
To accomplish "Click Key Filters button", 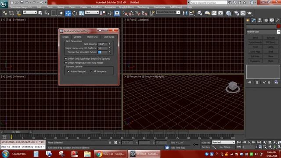I will click(x=226, y=147).
